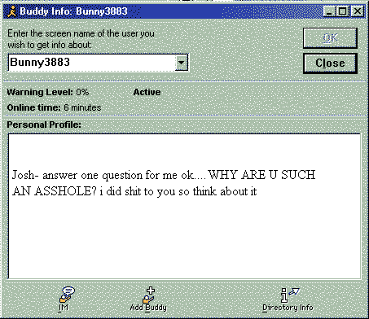
Task: Select the "Warning Level: 0%" text
Action: point(48,92)
